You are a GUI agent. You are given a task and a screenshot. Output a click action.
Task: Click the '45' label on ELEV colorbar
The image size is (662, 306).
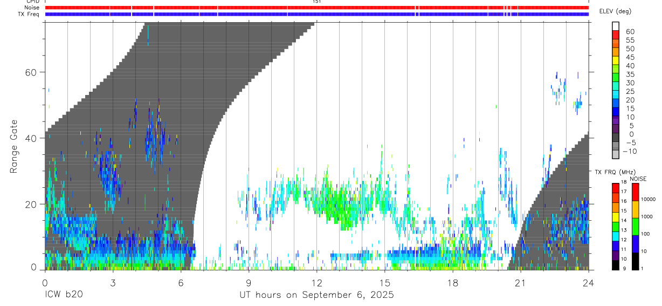pos(629,57)
